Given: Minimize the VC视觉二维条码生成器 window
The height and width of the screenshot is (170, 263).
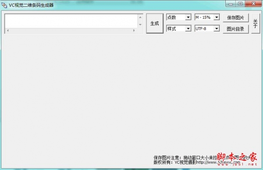Looking at the screenshot, I should tap(231, 4).
